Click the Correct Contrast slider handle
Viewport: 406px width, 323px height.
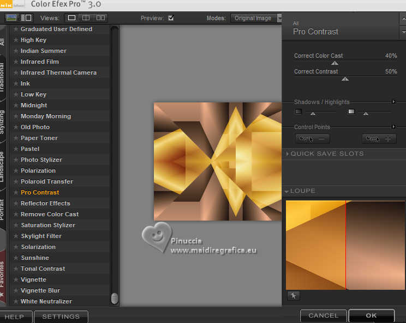click(x=345, y=79)
